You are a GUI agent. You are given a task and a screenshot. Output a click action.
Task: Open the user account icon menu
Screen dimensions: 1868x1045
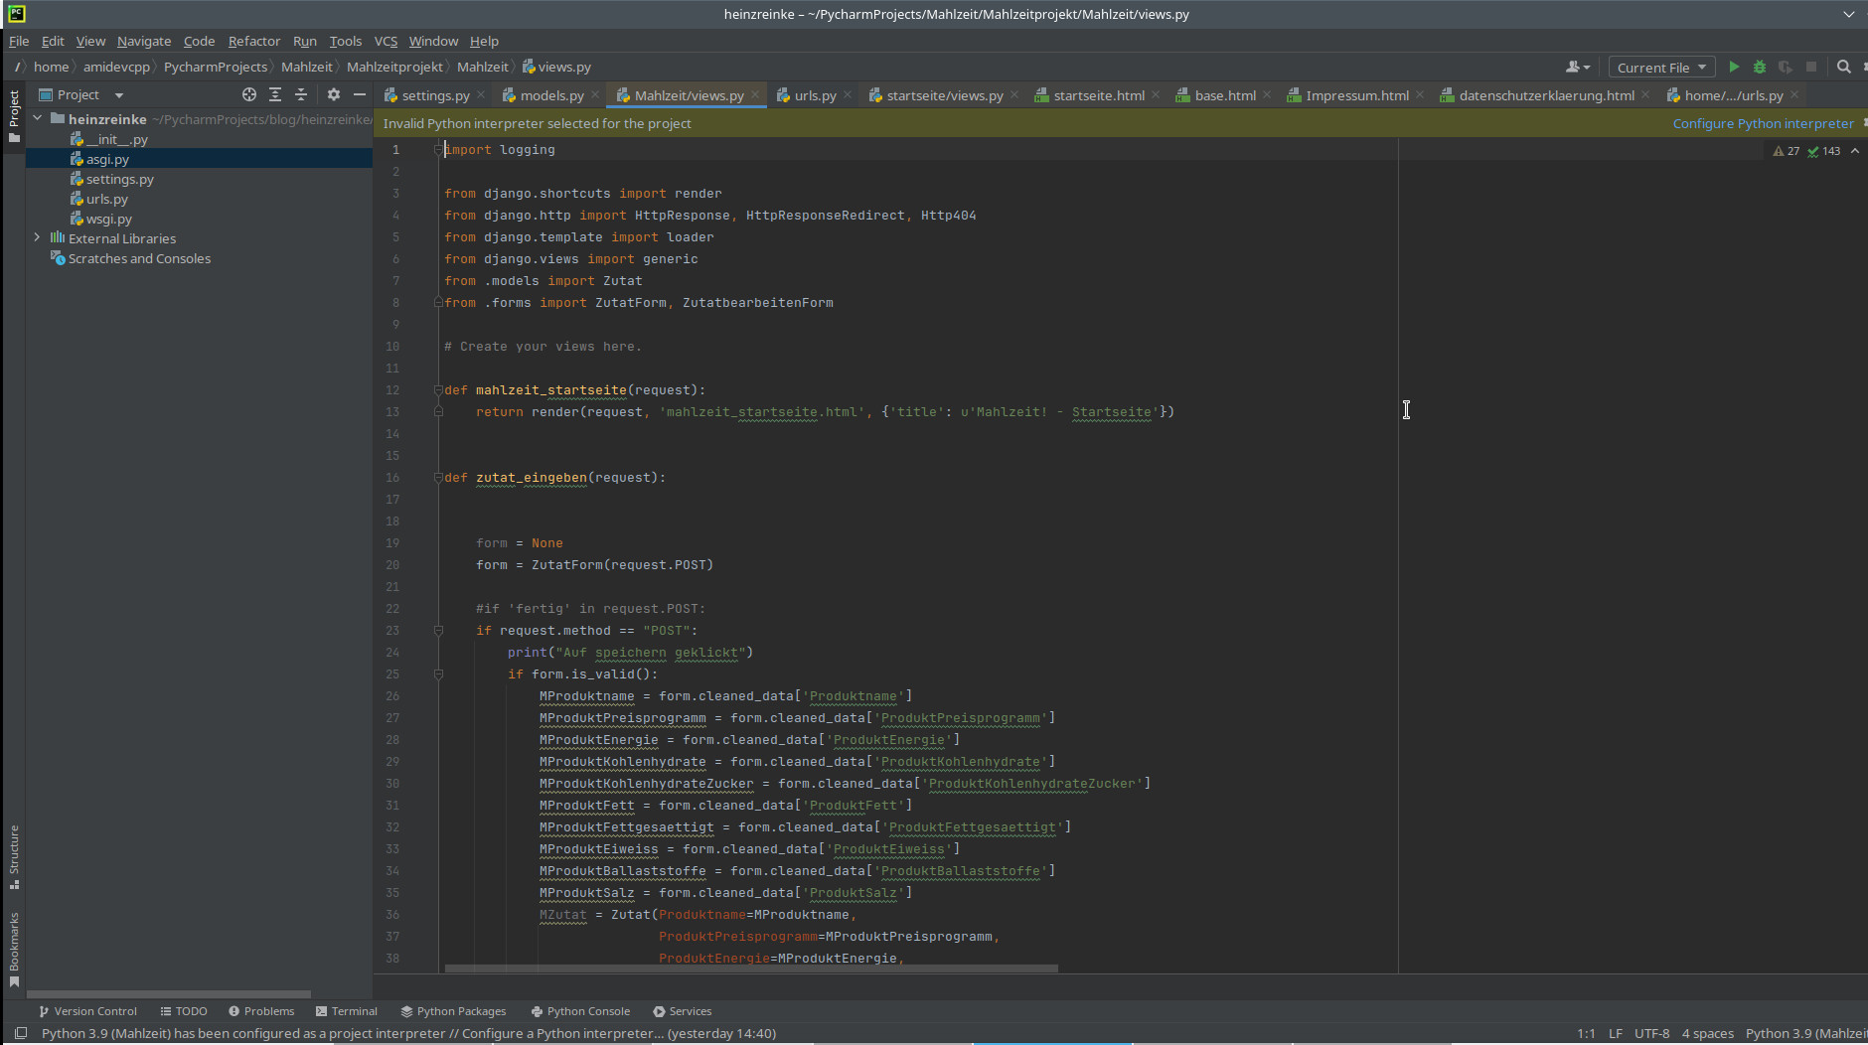click(1578, 67)
